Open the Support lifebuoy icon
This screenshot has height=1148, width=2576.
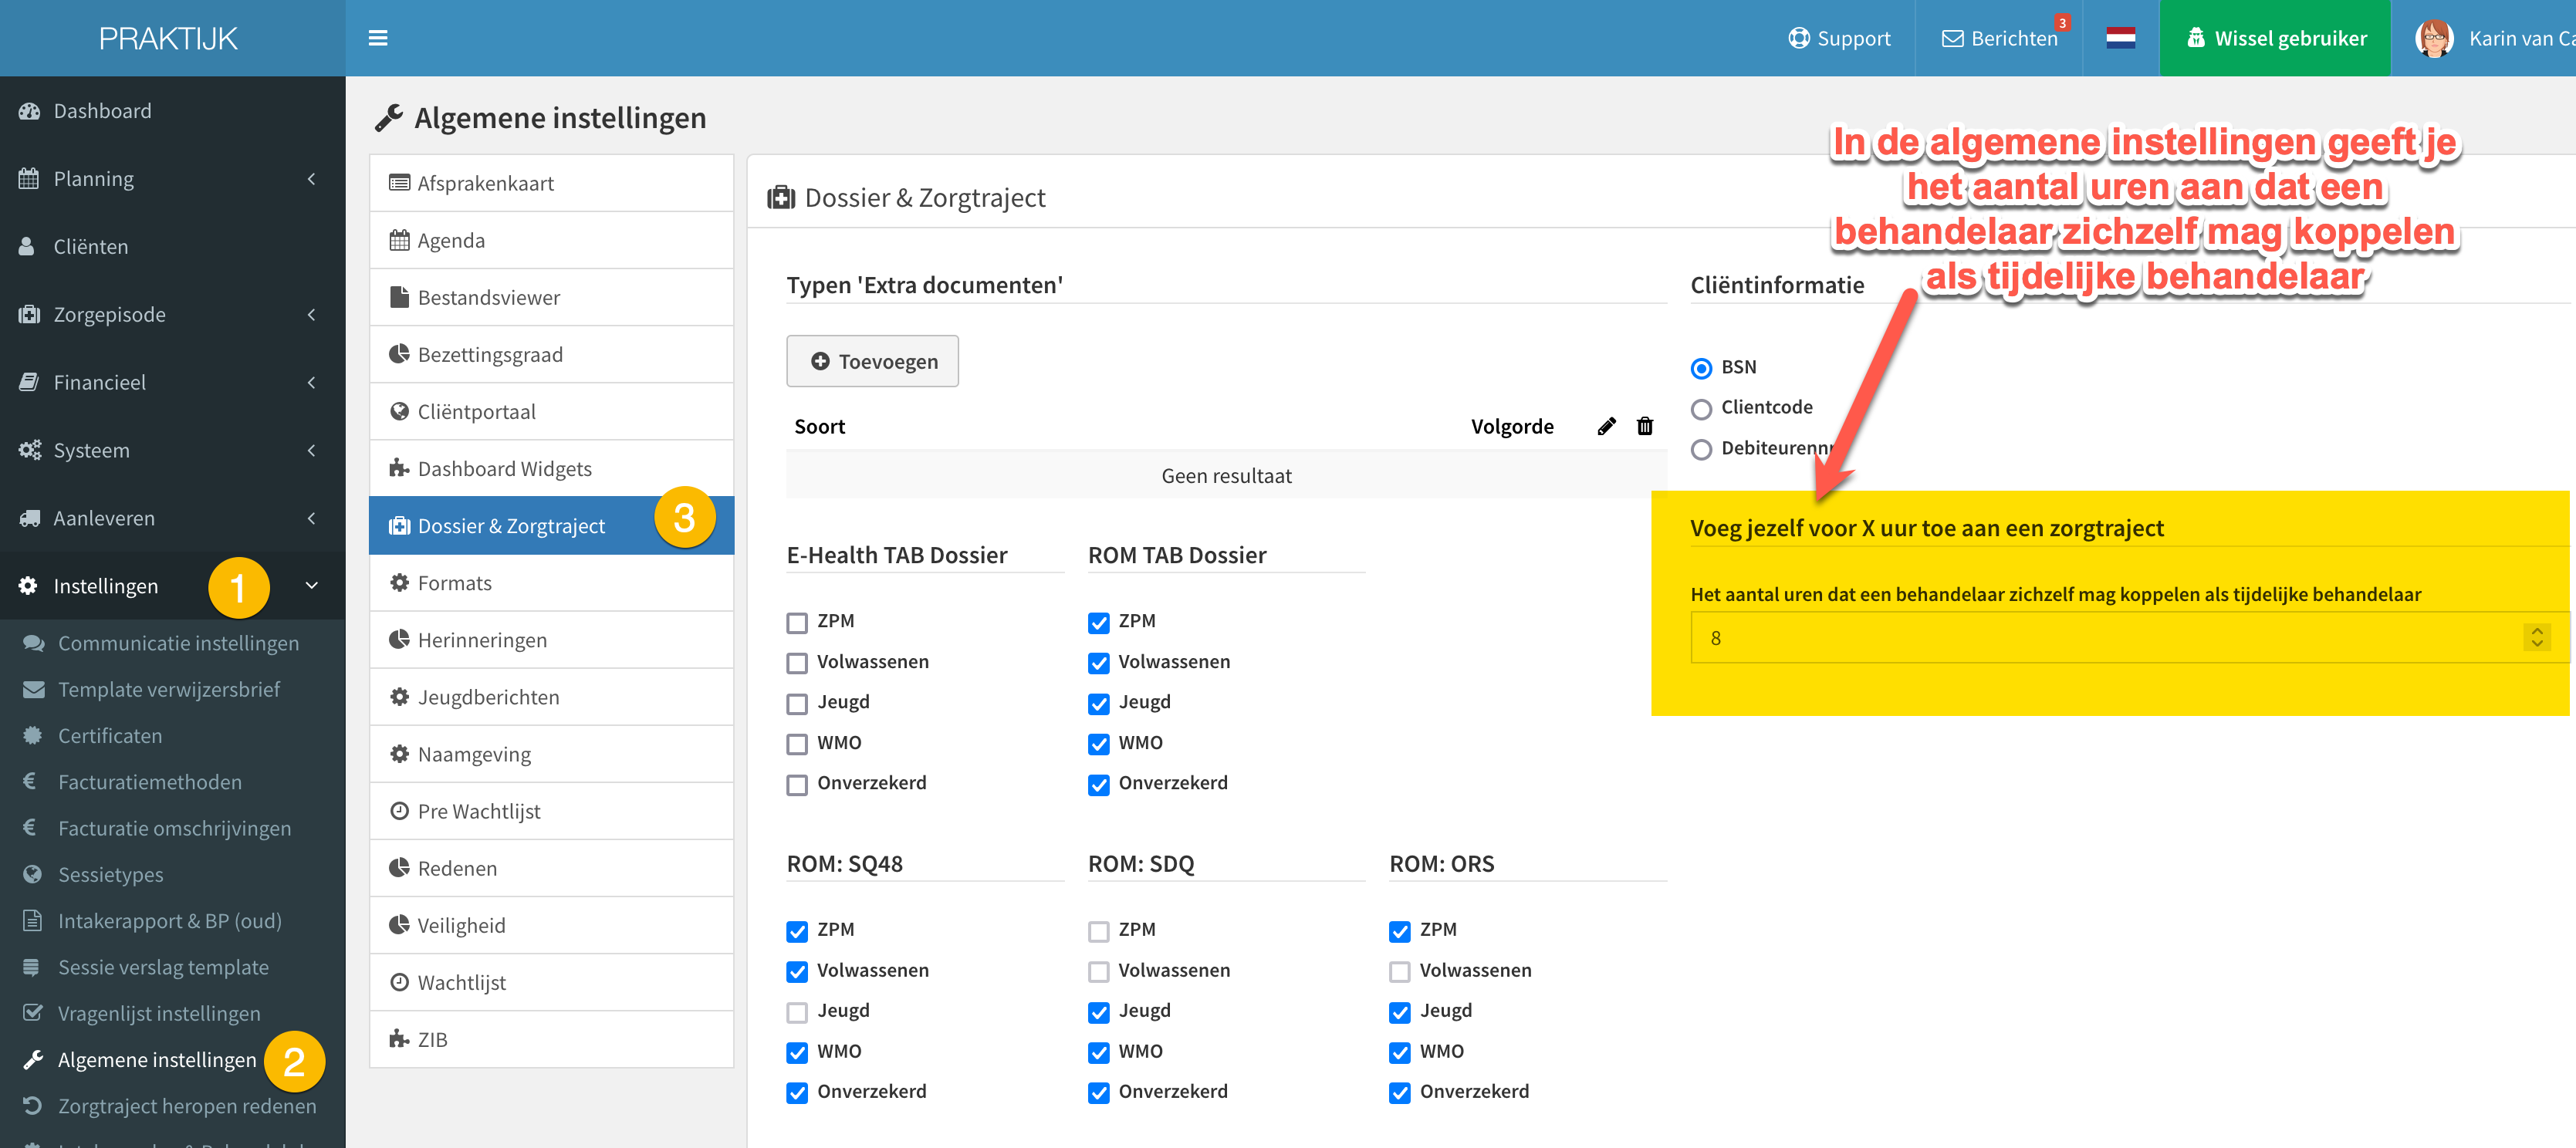point(1799,38)
